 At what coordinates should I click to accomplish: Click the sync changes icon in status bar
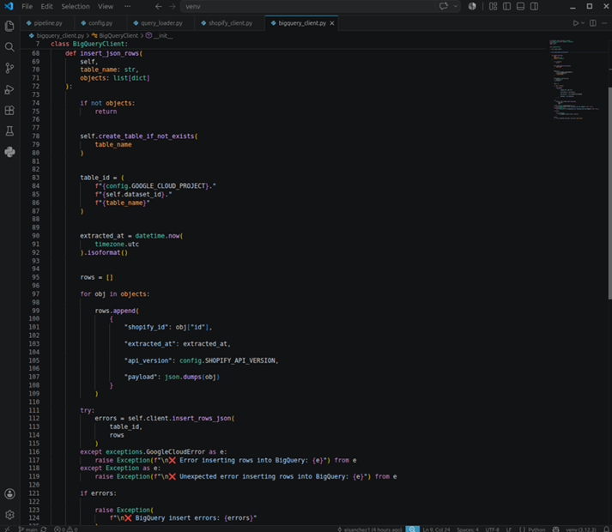[x=44, y=529]
